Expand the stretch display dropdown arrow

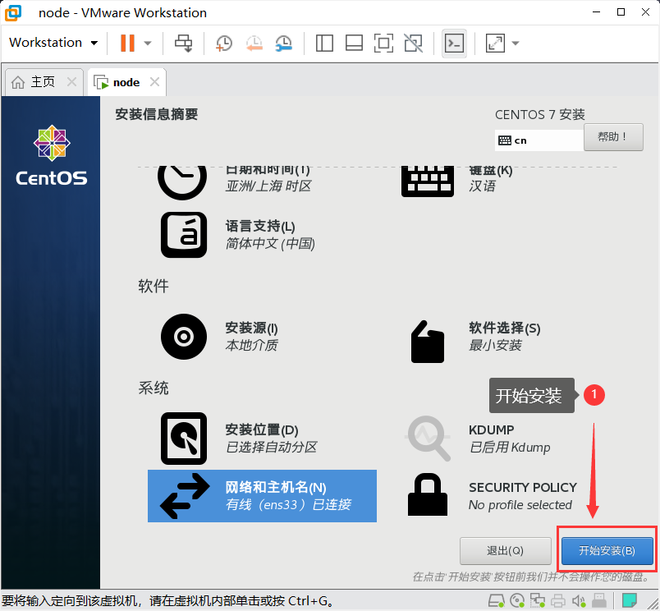point(516,43)
